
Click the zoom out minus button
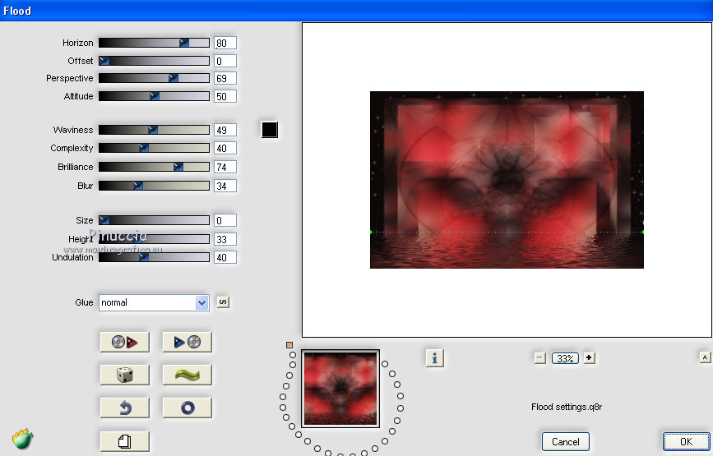[539, 358]
